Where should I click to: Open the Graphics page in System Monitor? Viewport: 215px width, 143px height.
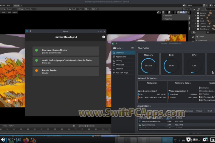pos(123,69)
